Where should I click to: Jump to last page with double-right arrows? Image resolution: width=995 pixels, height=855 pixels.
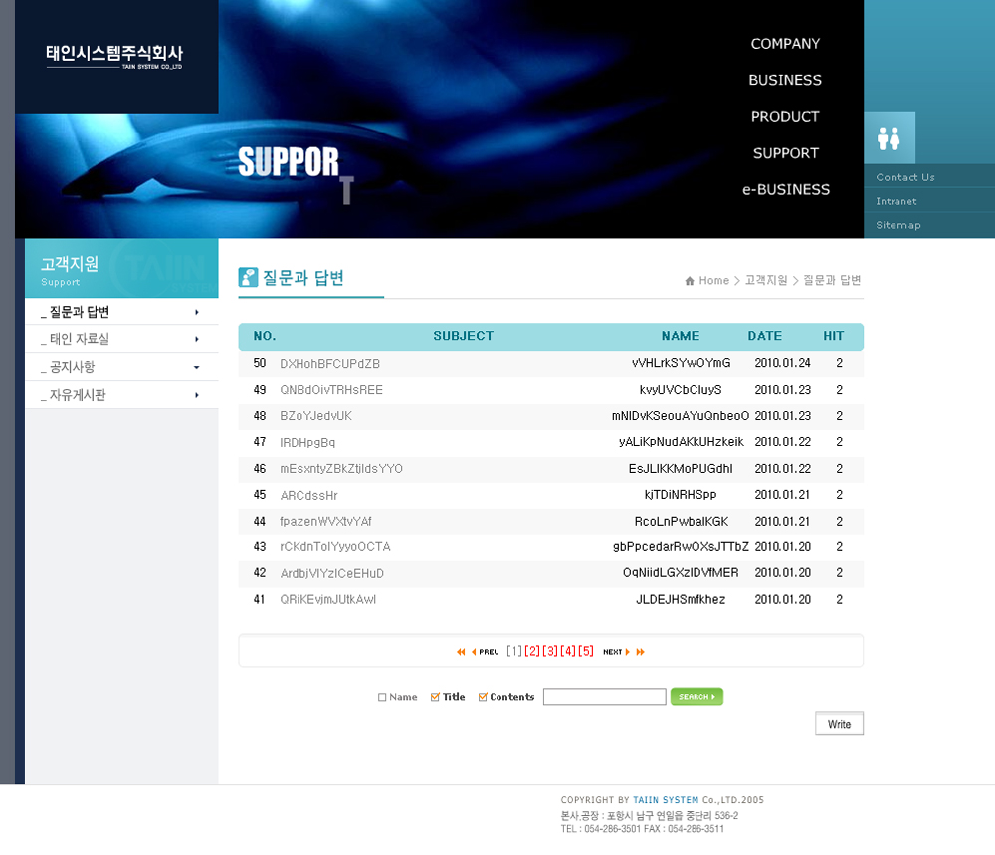pyautogui.click(x=640, y=652)
